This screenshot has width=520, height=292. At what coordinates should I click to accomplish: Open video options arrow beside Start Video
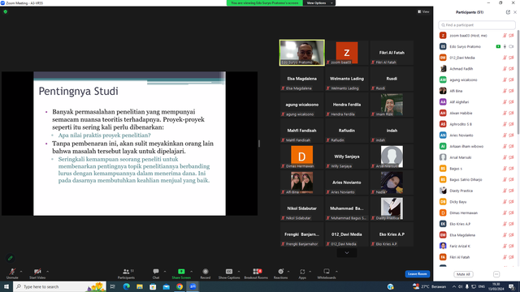click(47, 272)
